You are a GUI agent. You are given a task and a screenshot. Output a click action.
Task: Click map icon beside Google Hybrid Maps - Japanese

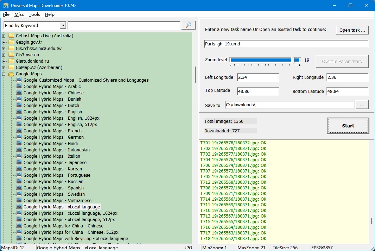[19, 163]
